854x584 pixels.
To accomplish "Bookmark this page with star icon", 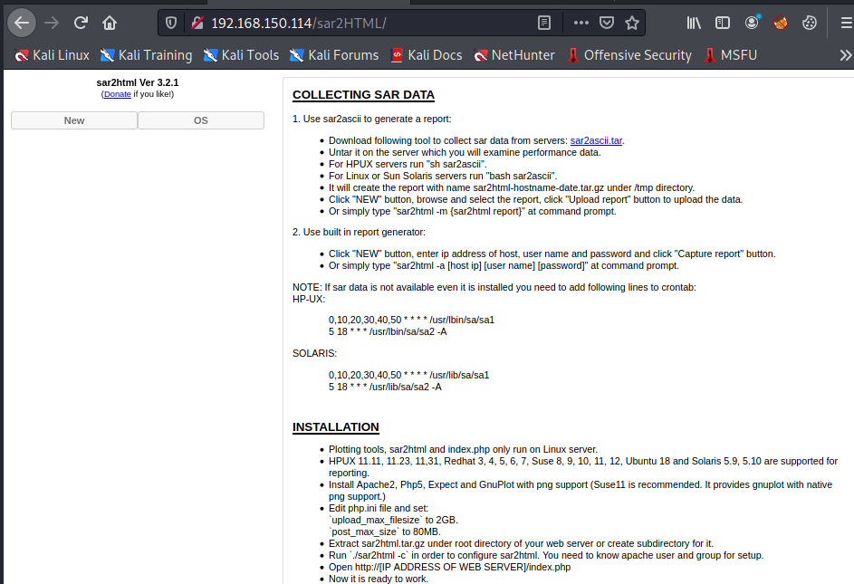I will 631,23.
